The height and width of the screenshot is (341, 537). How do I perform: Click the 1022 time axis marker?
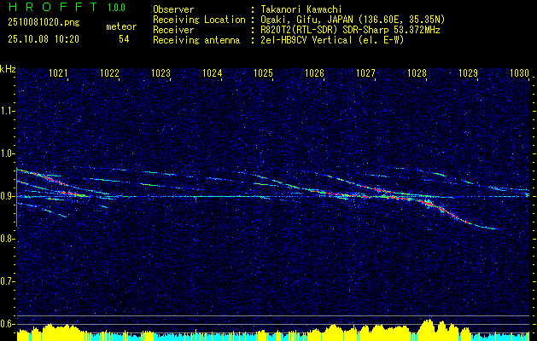pos(109,72)
